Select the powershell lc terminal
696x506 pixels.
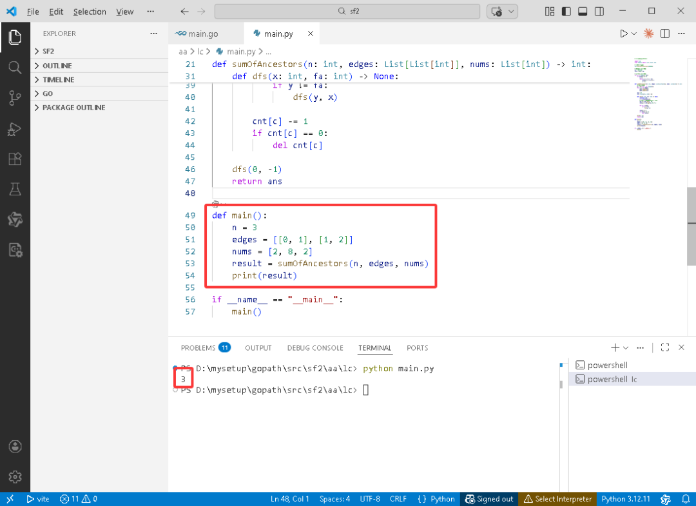[632, 379]
